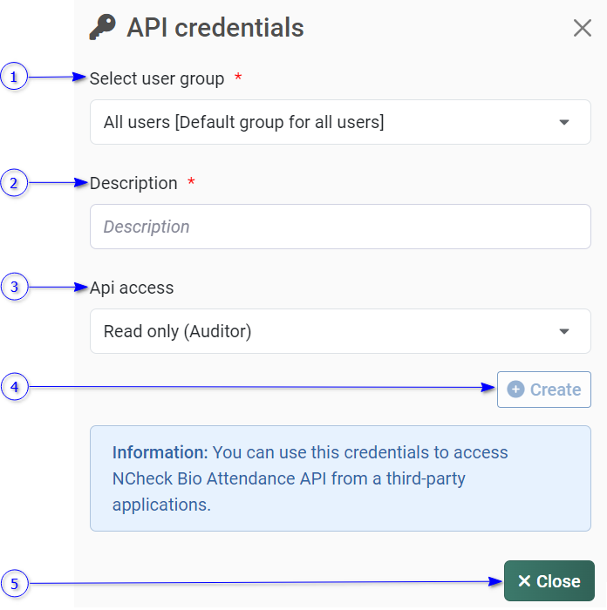
Task: Click annotation circle number 1
Action: pos(14,78)
